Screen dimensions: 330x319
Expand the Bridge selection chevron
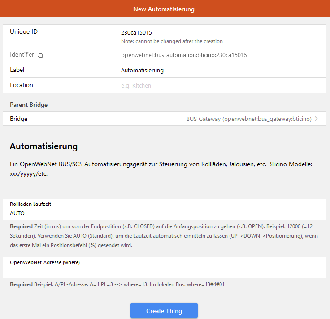click(317, 119)
